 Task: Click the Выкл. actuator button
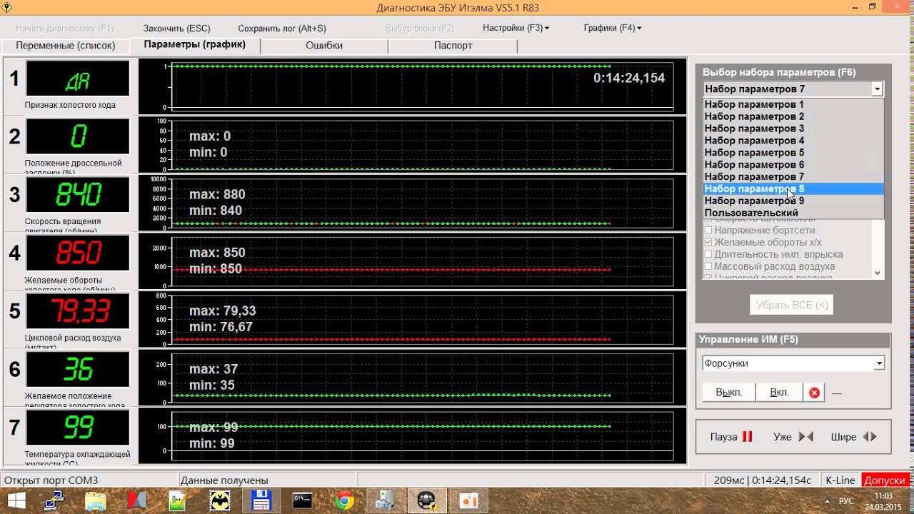click(x=729, y=393)
